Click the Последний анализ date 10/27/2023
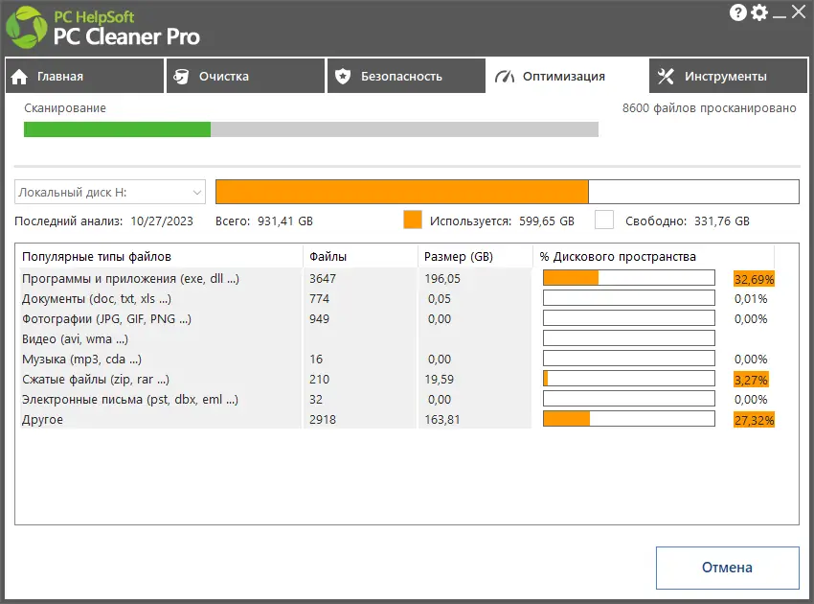The width and height of the screenshot is (814, 604). [162, 221]
